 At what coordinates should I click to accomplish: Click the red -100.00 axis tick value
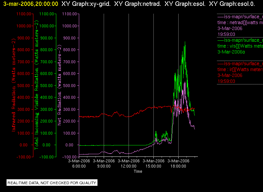[x=24, y=157]
